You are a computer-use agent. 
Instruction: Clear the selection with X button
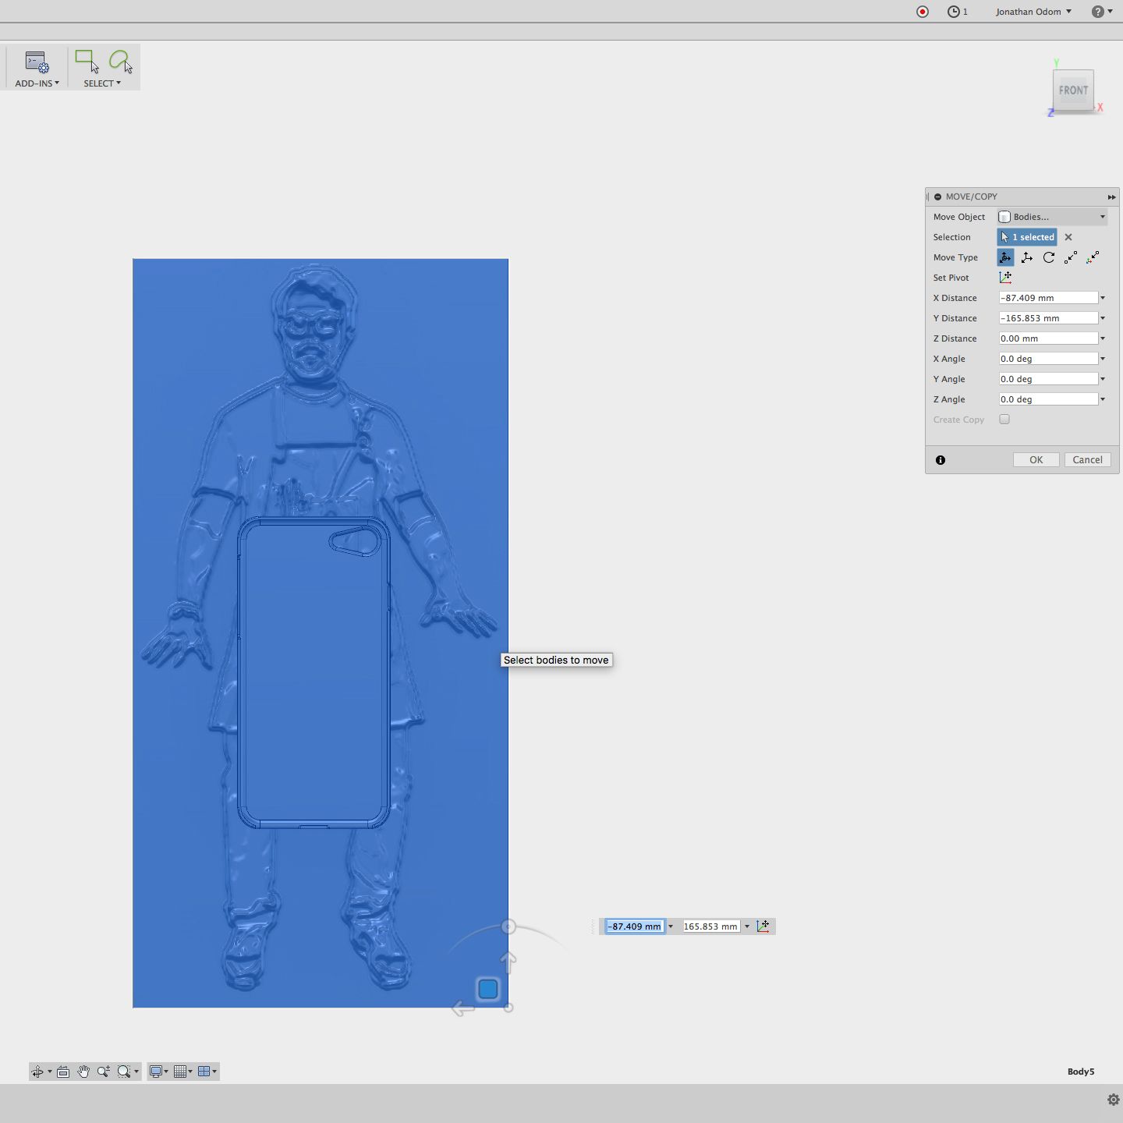click(x=1068, y=237)
